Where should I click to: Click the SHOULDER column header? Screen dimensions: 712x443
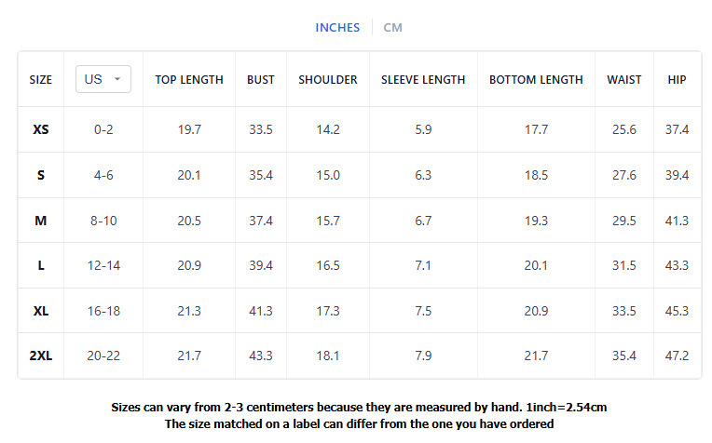coord(328,80)
